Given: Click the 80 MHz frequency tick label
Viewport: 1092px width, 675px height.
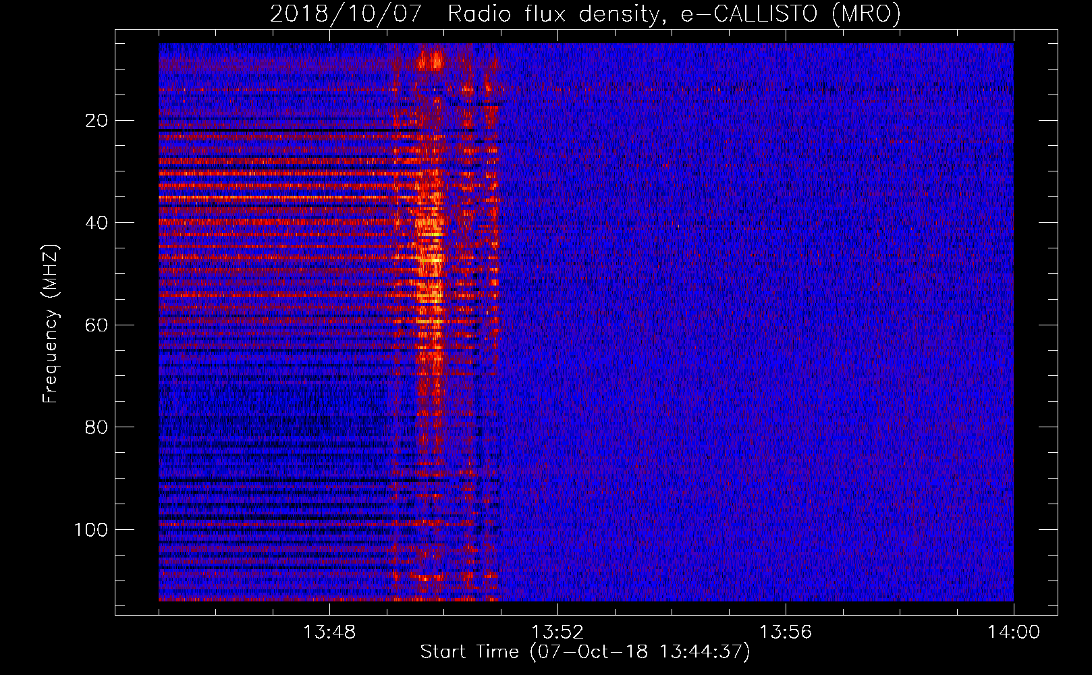Looking at the screenshot, I should 97,427.
